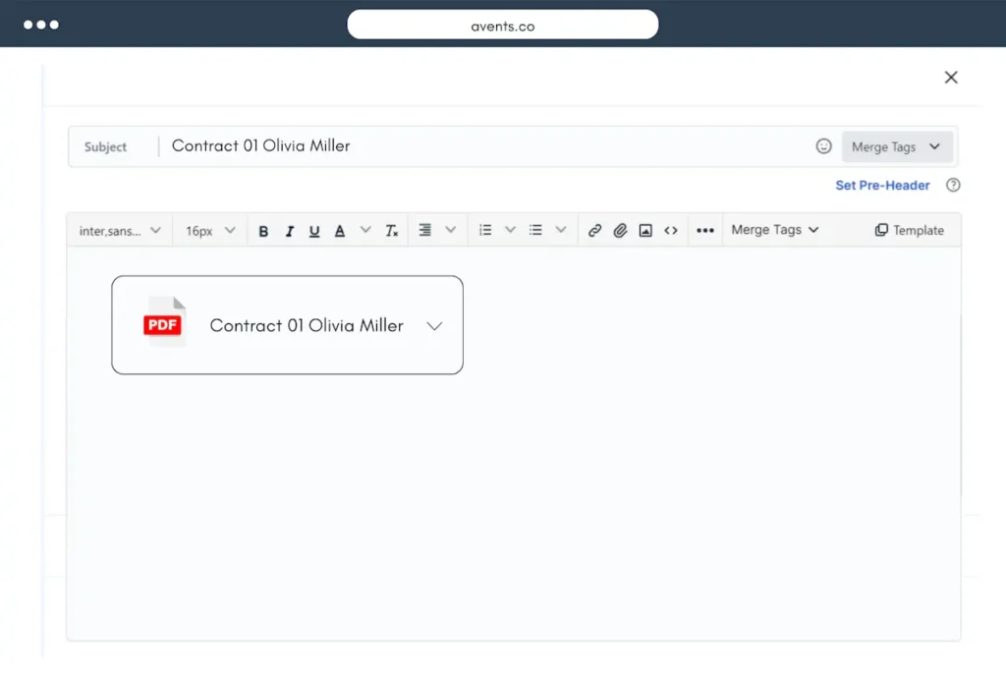Clear formatting with the Tx icon

391,231
